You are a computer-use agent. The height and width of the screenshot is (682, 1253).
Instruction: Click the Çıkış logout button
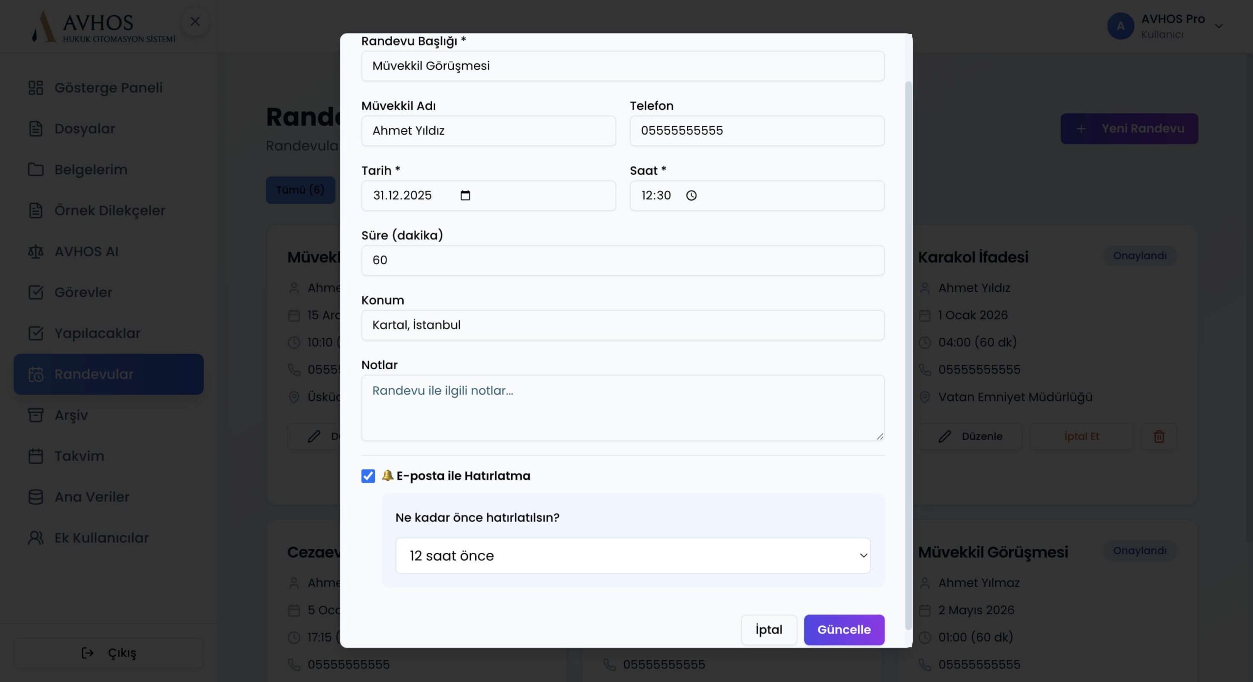tap(109, 653)
